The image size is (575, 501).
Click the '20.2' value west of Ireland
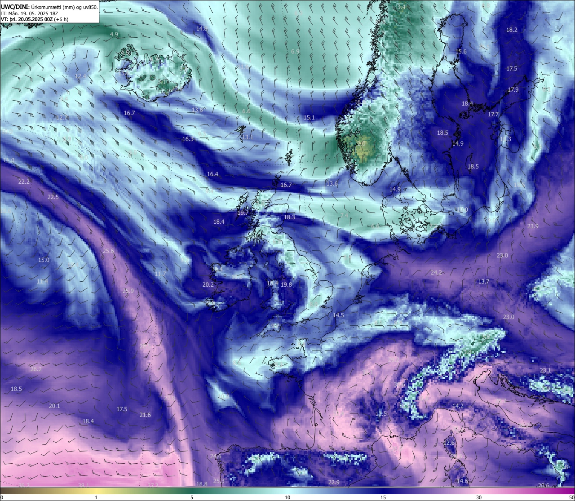click(x=208, y=285)
